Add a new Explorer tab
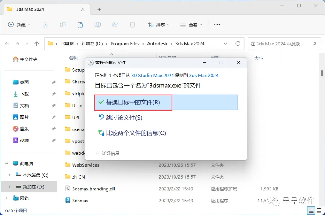325x215 pixels. (99, 9)
